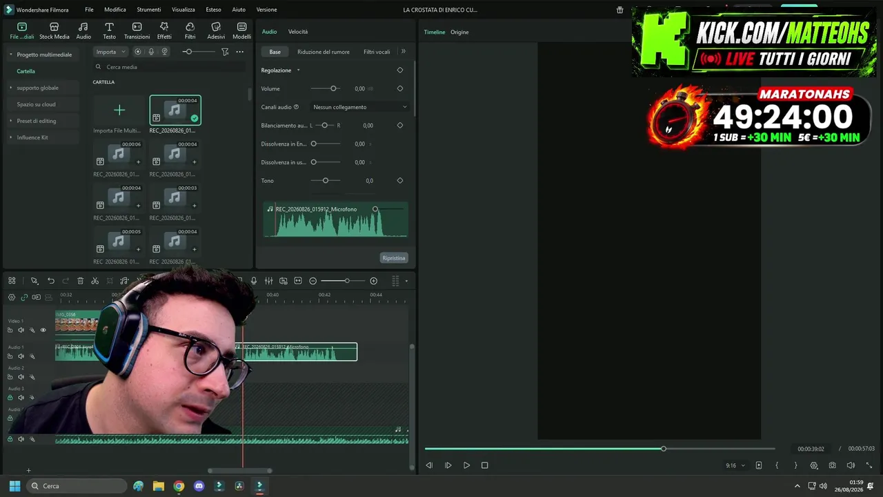The width and height of the screenshot is (883, 497).
Task: Open the Audio library tab
Action: tap(83, 30)
